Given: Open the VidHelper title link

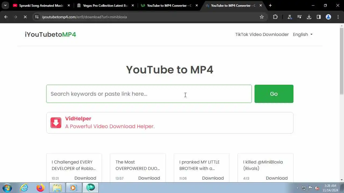Looking at the screenshot, I should [x=78, y=118].
